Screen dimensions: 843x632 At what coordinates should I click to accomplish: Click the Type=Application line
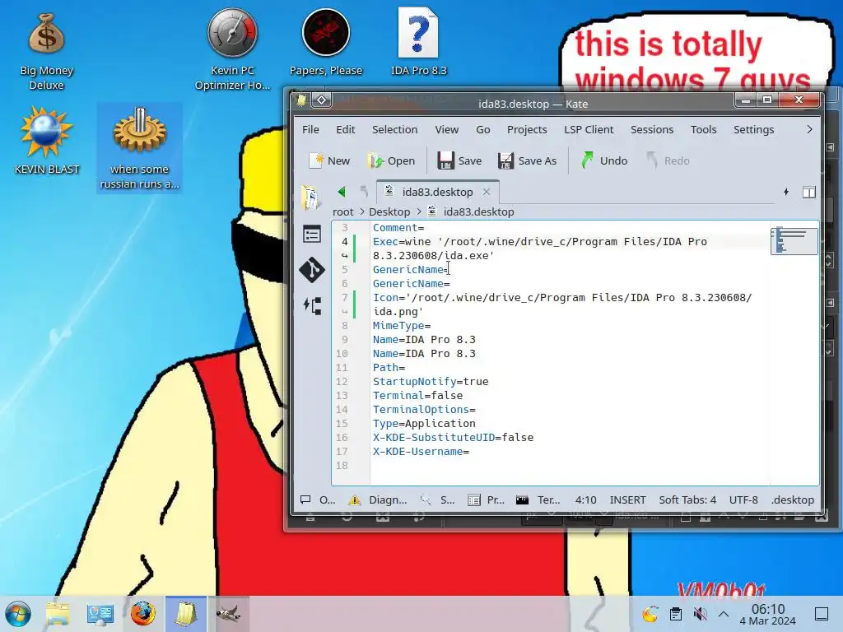pyautogui.click(x=424, y=424)
